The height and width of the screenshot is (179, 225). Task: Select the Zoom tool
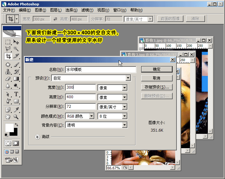pos(16,117)
